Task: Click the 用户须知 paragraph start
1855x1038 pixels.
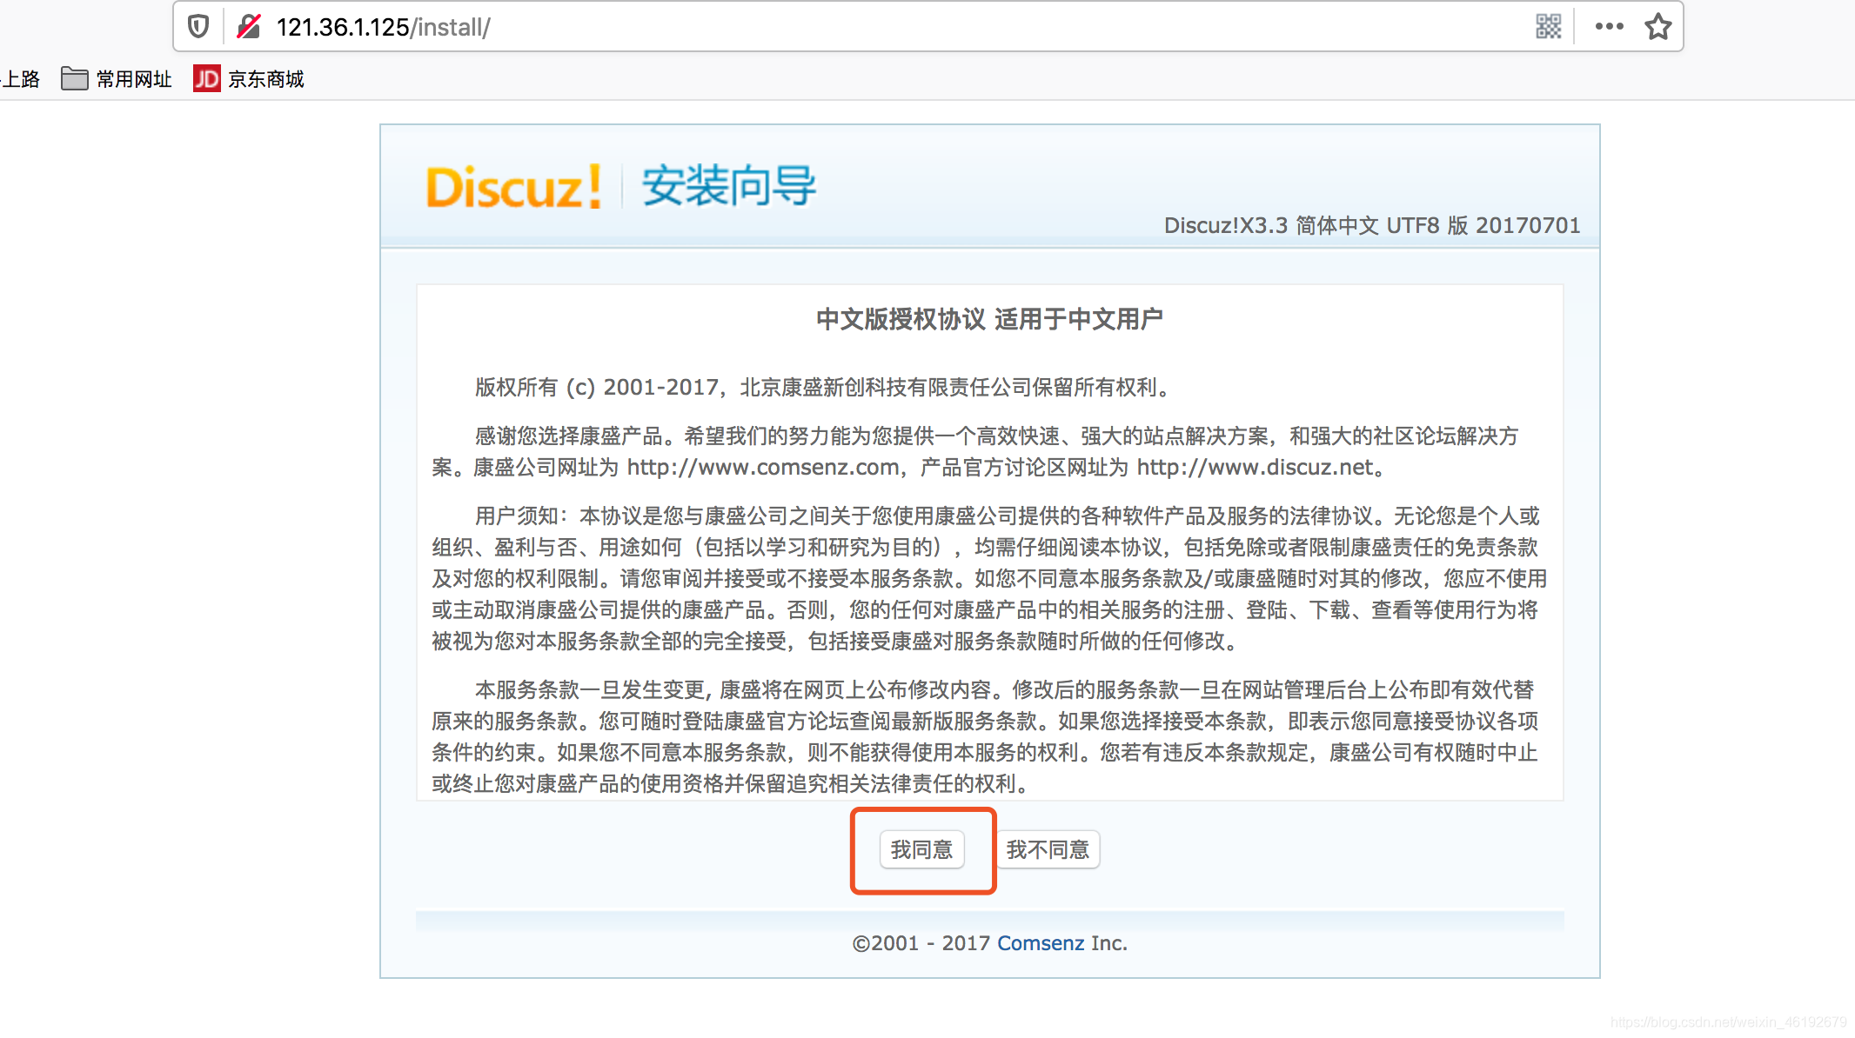Action: (517, 516)
